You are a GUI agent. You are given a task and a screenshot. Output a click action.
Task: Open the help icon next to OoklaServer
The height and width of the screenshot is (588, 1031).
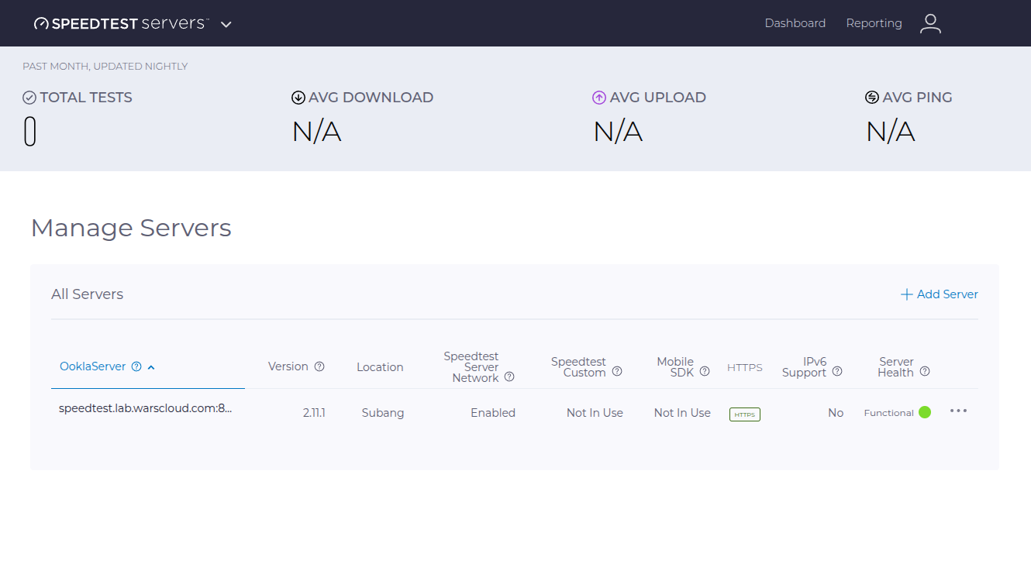[137, 366]
